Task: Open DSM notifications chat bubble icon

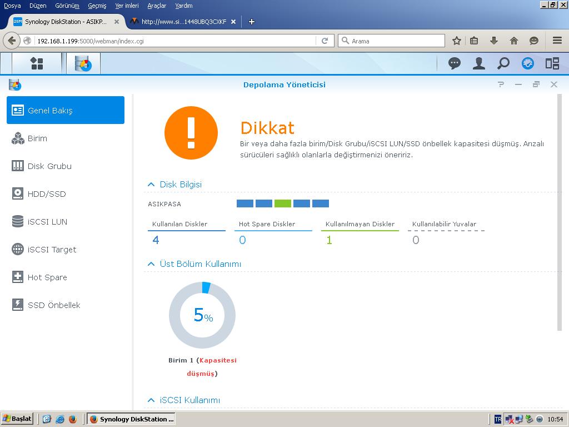Action: (455, 63)
